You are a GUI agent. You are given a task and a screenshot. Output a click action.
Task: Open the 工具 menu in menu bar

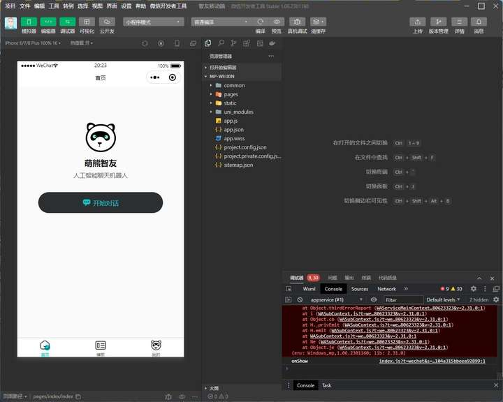click(x=54, y=6)
